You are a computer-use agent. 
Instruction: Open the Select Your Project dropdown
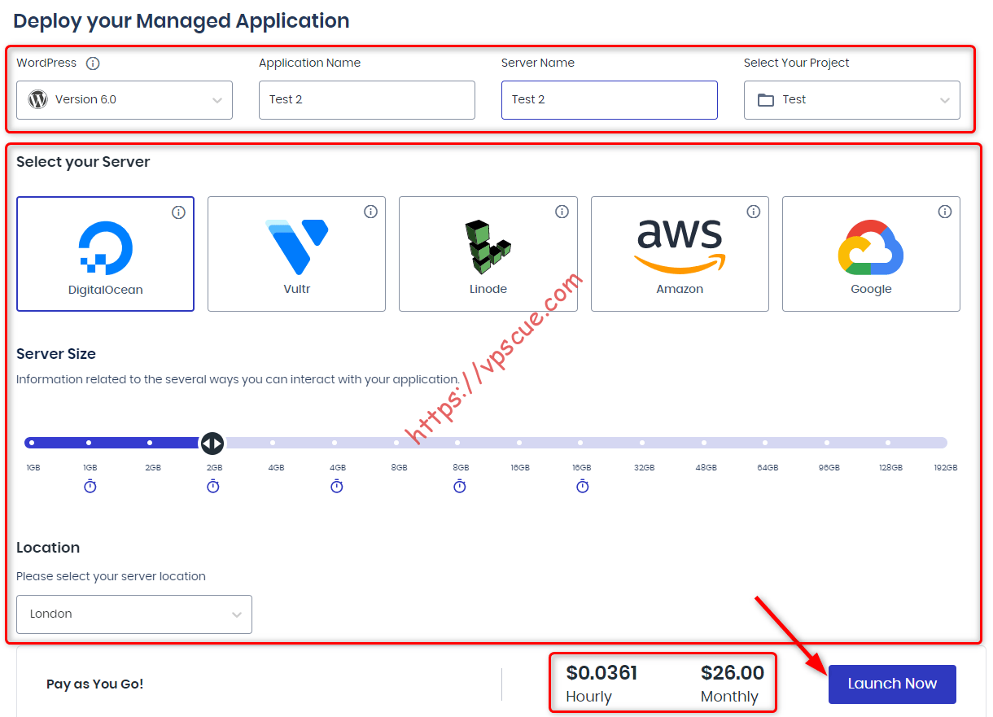pos(852,100)
